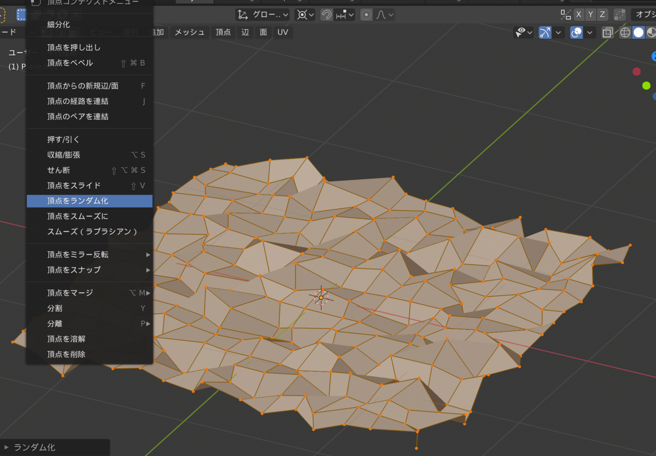Viewport: 656px width, 456px height.
Task: Choose 頂点を押し出し
Action: (90, 48)
